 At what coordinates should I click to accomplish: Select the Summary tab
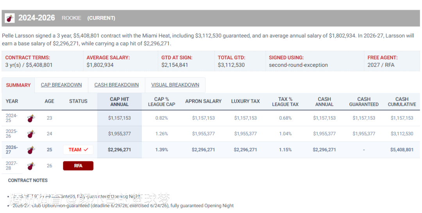(18, 85)
